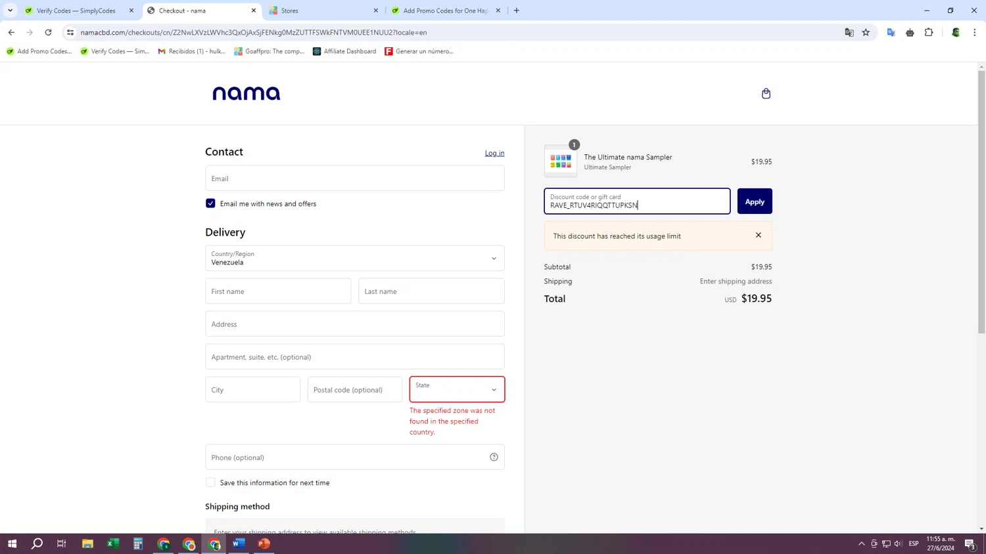Open the Country/Region dropdown
The height and width of the screenshot is (554, 986).
point(355,258)
